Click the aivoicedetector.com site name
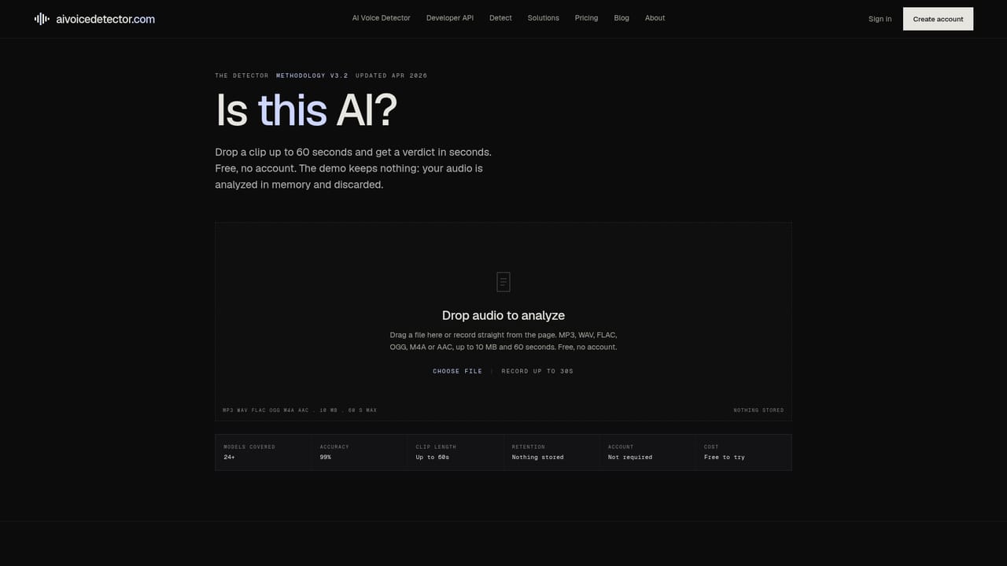Image resolution: width=1007 pixels, height=566 pixels. click(x=105, y=19)
